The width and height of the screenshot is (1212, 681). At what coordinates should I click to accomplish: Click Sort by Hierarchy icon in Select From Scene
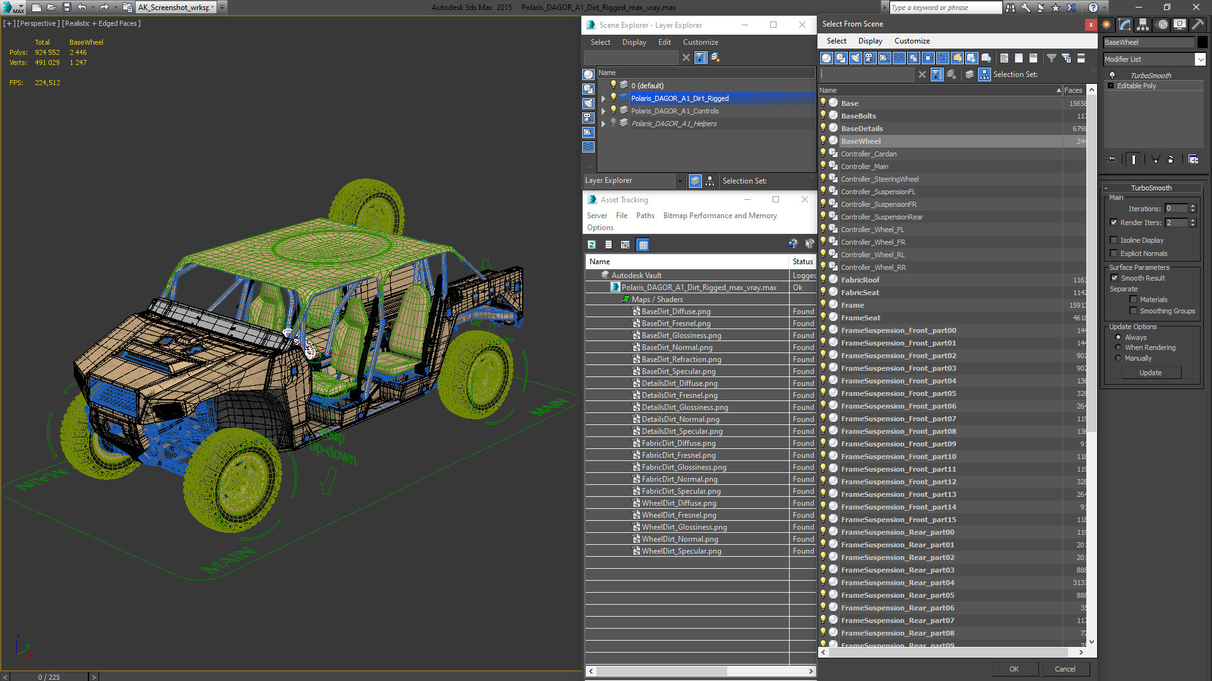pyautogui.click(x=984, y=74)
